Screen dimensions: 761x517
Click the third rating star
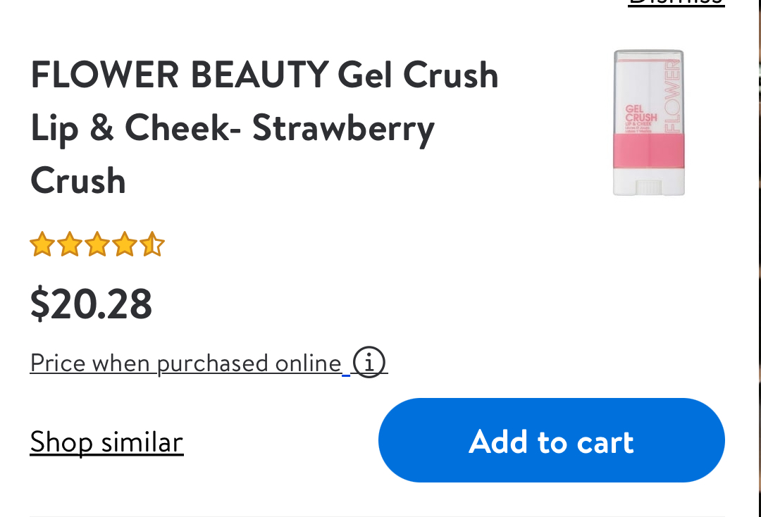[97, 244]
